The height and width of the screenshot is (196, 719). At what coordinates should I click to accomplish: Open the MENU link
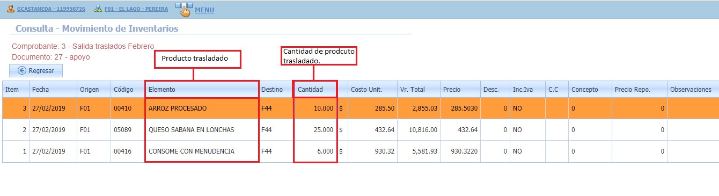tap(204, 10)
